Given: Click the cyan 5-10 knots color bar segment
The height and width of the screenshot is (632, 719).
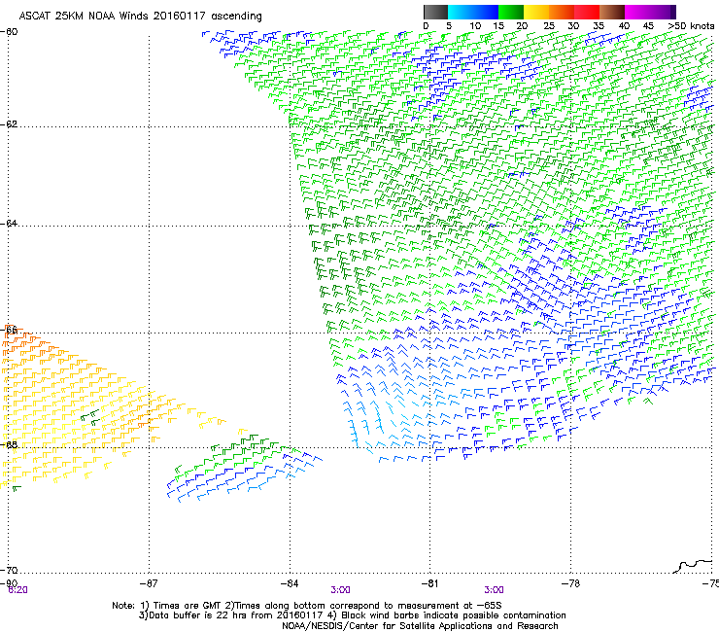Looking at the screenshot, I should [461, 12].
